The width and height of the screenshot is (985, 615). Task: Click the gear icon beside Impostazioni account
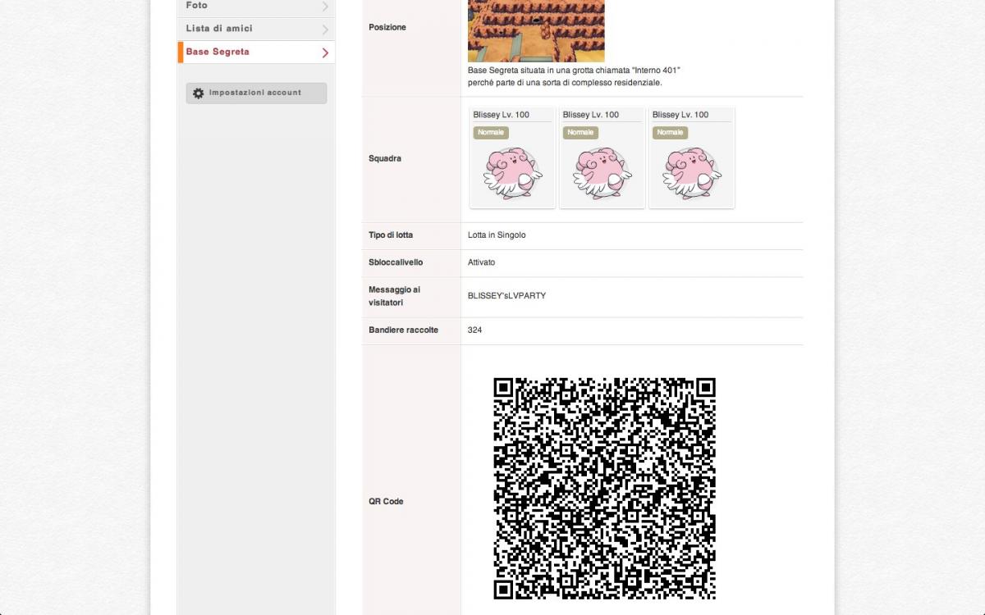(198, 93)
